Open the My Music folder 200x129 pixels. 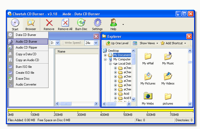tap(168, 58)
